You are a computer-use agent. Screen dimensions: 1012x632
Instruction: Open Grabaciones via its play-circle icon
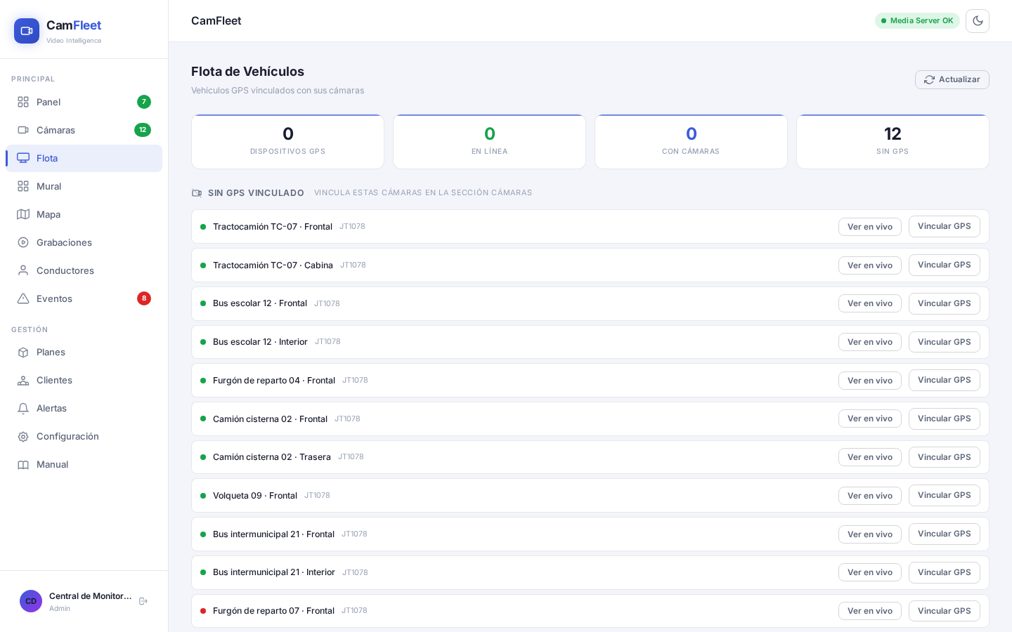[23, 242]
